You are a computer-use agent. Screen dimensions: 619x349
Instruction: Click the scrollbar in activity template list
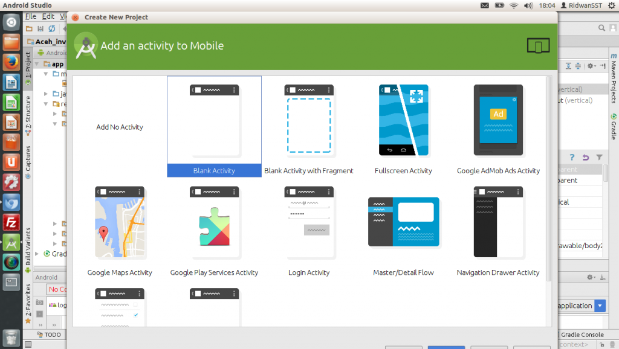549,179
